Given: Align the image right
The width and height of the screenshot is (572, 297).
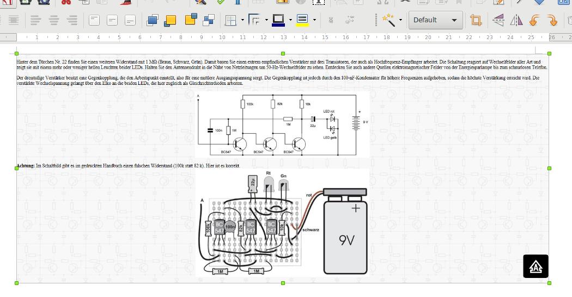Looking at the screenshot, I should (x=72, y=20).
